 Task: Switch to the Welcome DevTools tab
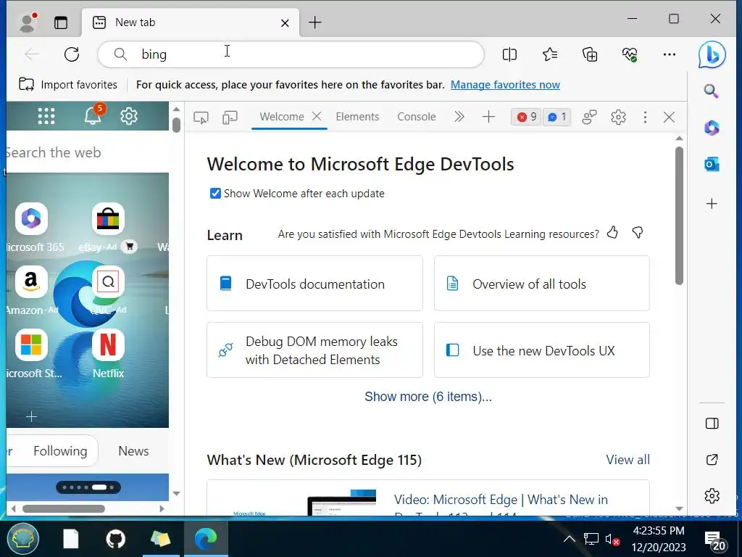(x=282, y=117)
